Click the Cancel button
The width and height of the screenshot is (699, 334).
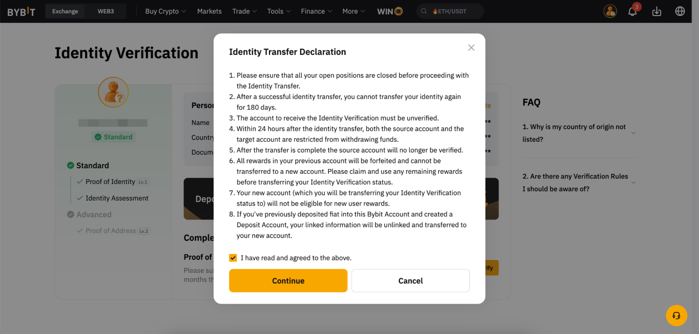(x=410, y=280)
